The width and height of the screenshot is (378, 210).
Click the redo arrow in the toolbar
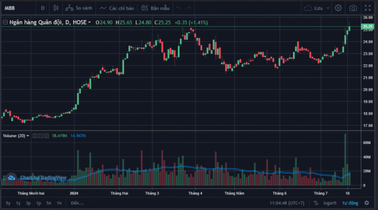[189, 8]
